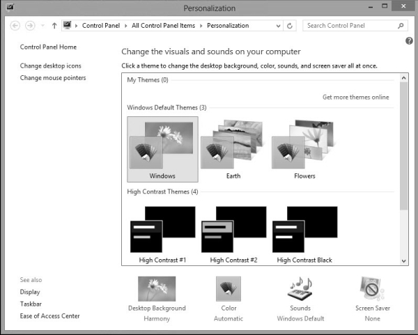Open Change desktop icons link
Viewport: 418px width, 335px height.
[50, 65]
